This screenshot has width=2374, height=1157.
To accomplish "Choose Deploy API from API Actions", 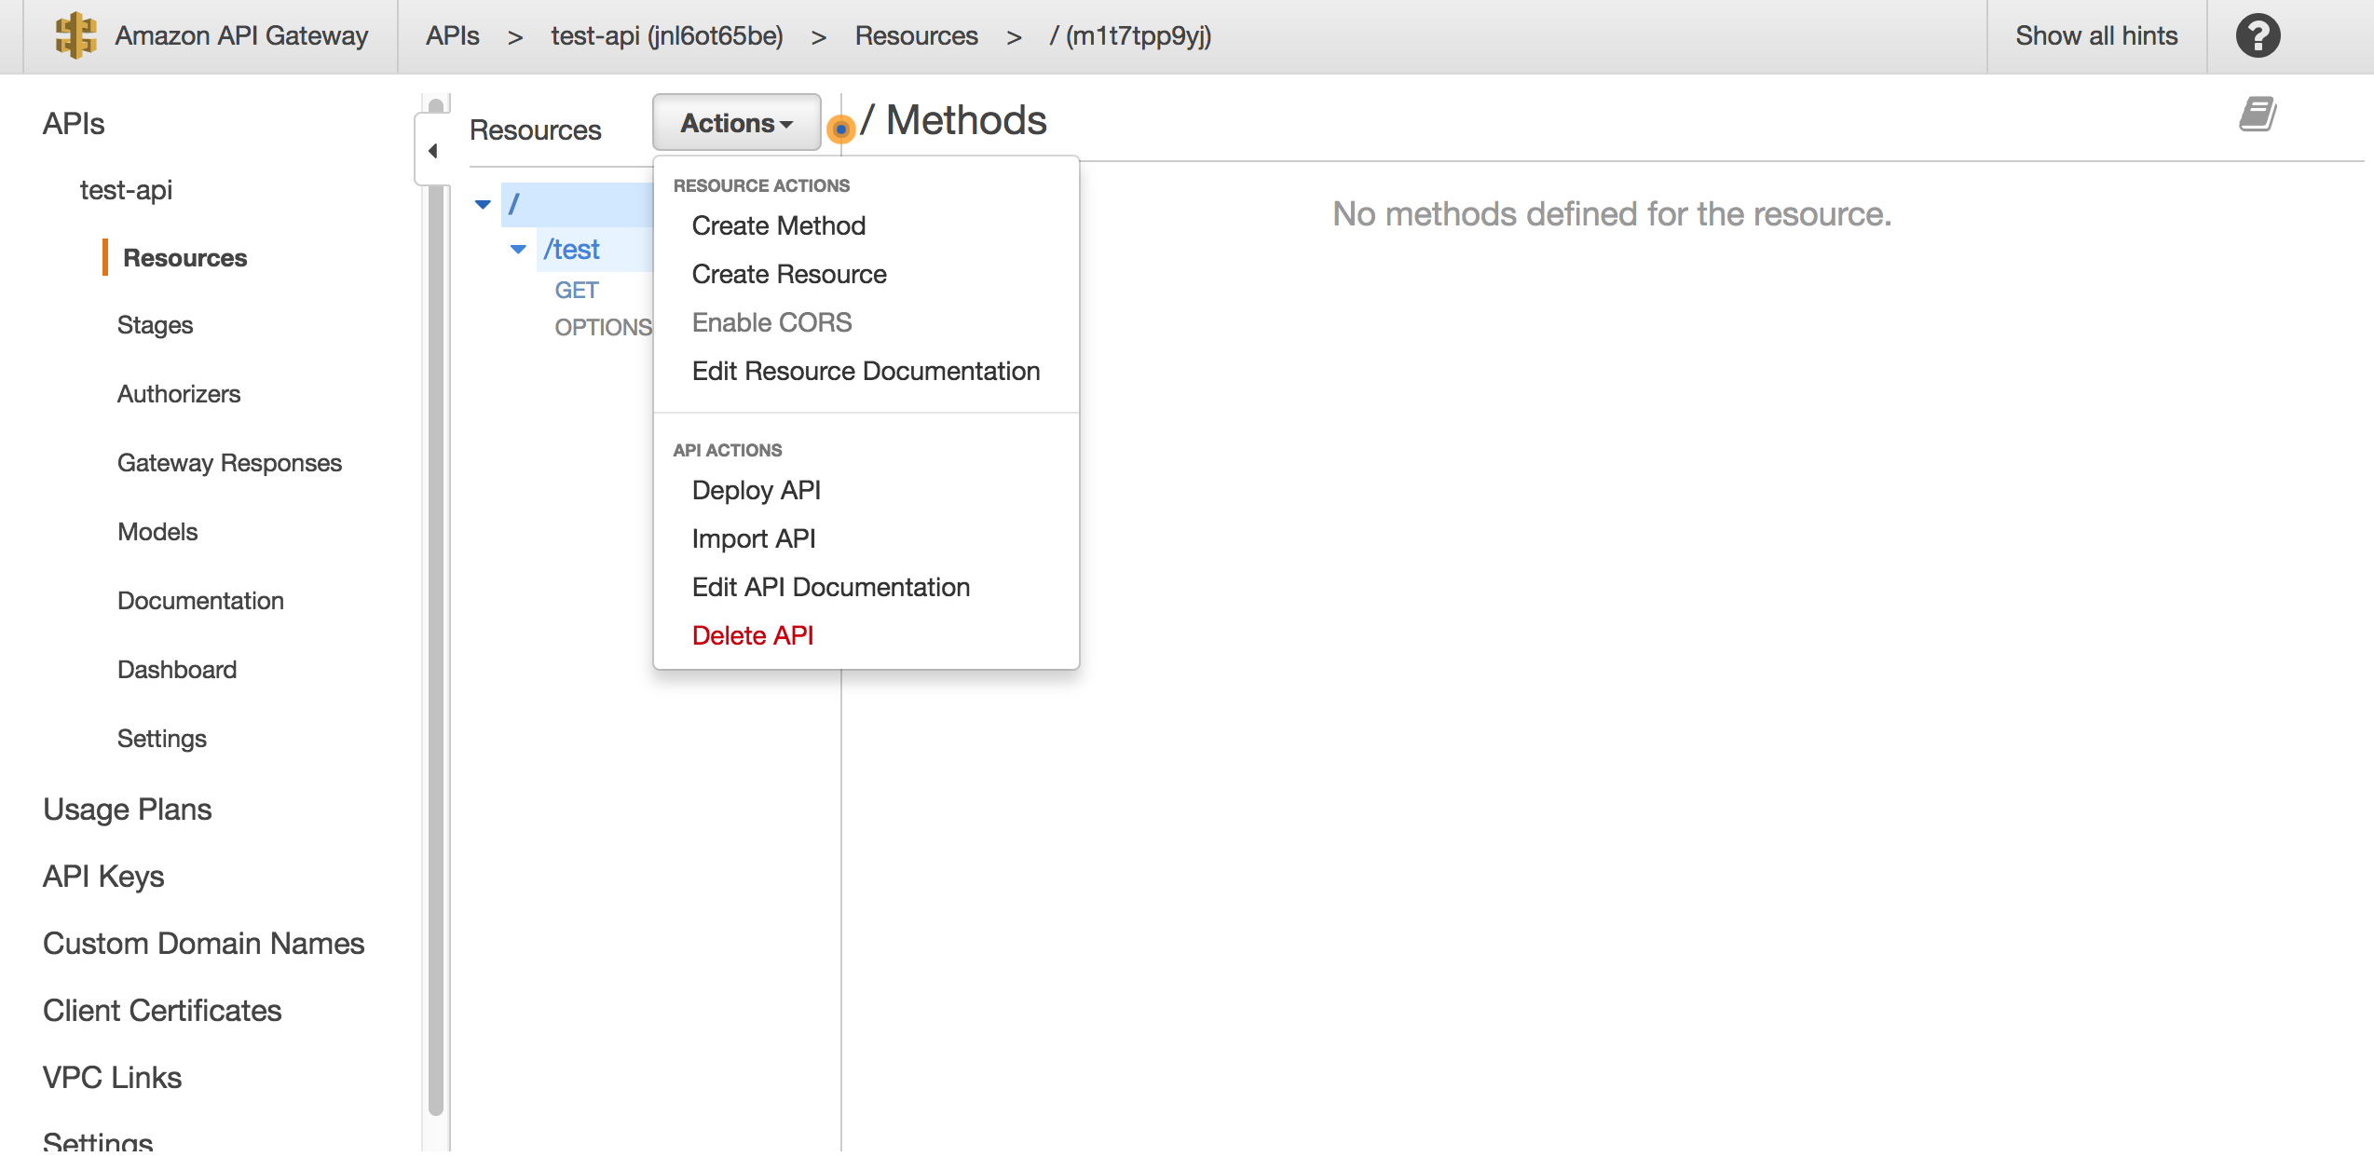I will coord(756,490).
